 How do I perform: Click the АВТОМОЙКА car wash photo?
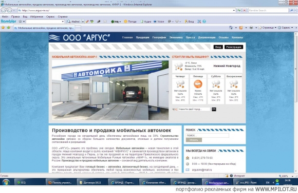[110, 90]
